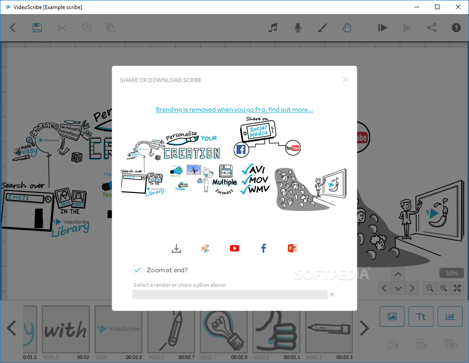Click the clear camera icon
Viewport: 469px width, 363px height.
pyautogui.click(x=421, y=344)
